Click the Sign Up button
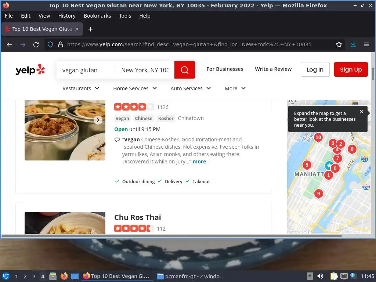This screenshot has height=282, width=376. click(351, 69)
